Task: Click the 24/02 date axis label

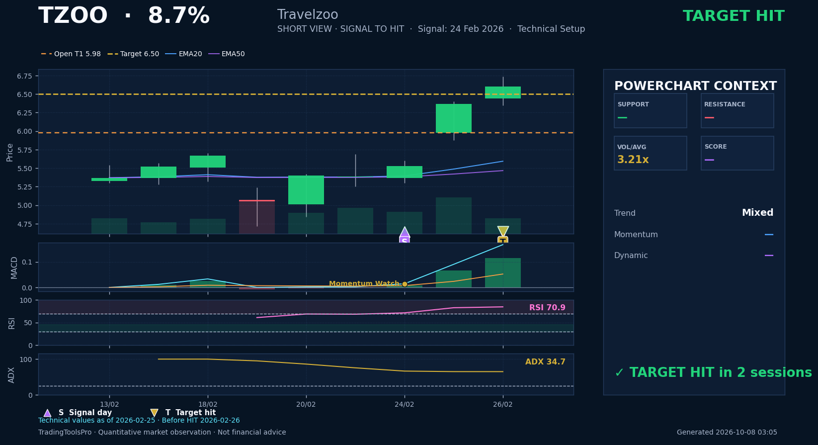Action: pos(405,405)
